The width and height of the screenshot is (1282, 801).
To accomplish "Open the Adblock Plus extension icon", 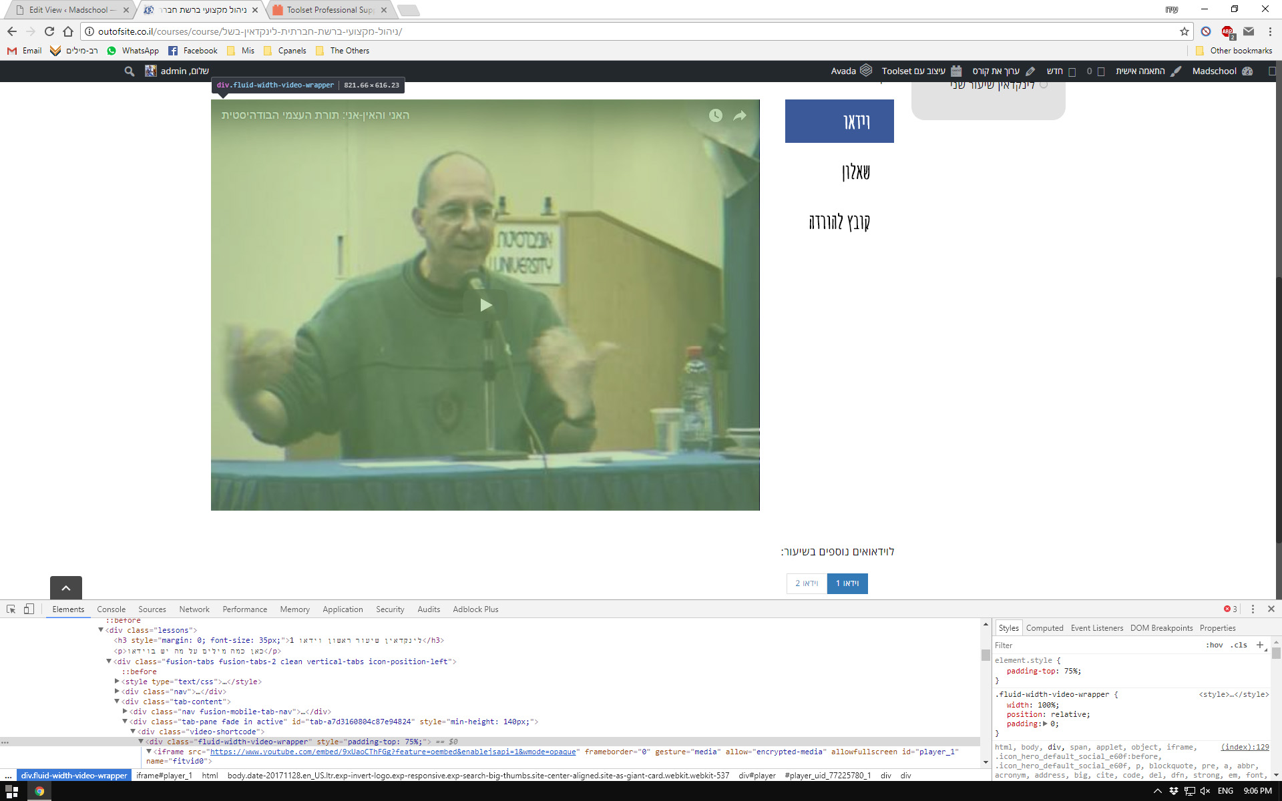I will click(1227, 31).
